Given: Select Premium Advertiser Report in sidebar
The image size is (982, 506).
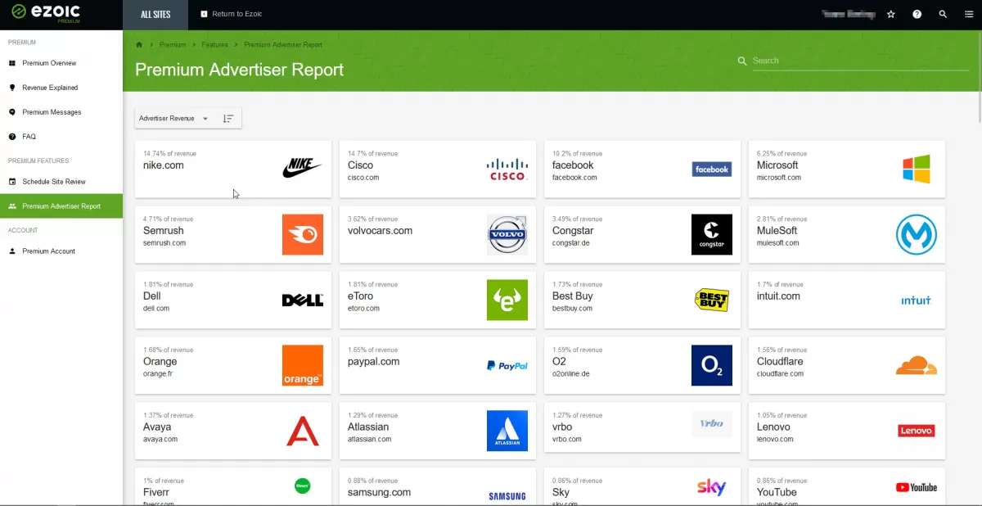Looking at the screenshot, I should coord(61,206).
